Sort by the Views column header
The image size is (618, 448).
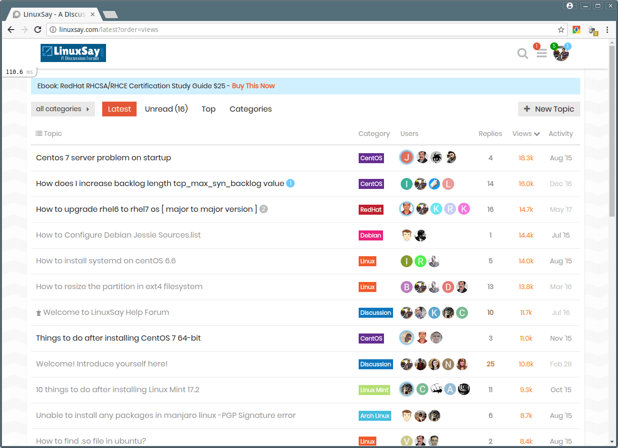tap(526, 134)
